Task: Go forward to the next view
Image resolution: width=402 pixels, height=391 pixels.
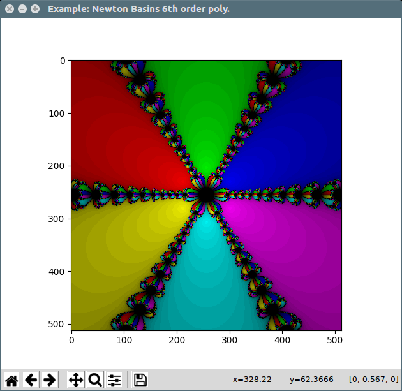Action: [49, 380]
